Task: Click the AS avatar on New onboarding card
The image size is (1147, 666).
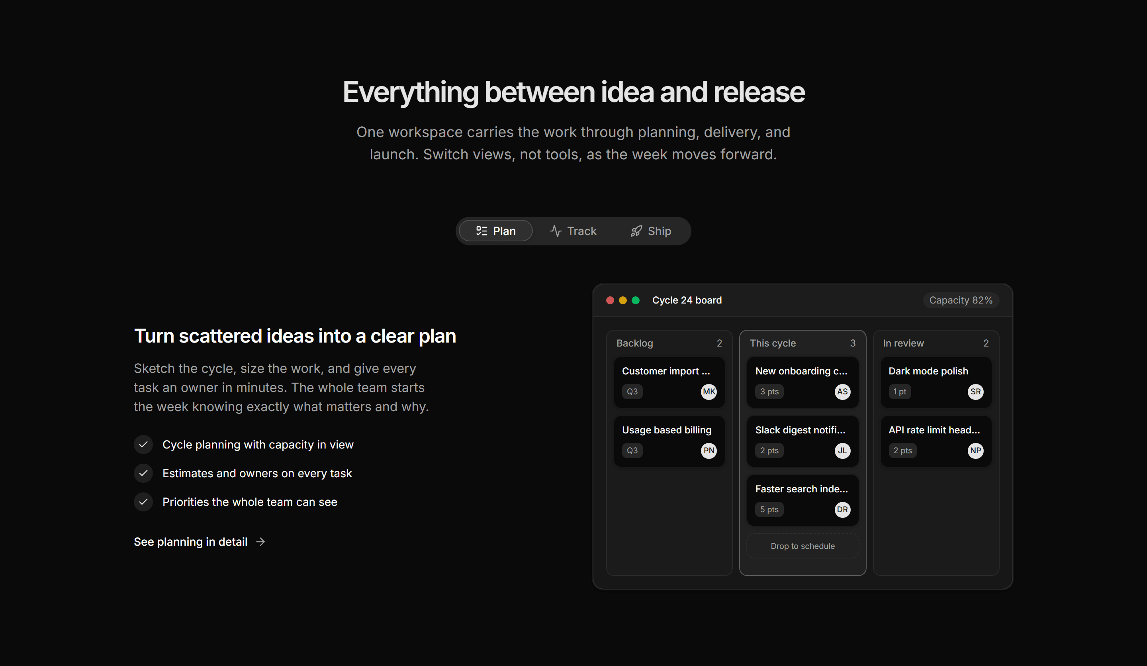Action: pyautogui.click(x=842, y=392)
